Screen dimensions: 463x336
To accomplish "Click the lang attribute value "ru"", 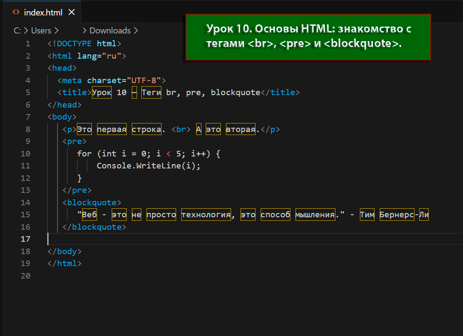I will (x=111, y=56).
